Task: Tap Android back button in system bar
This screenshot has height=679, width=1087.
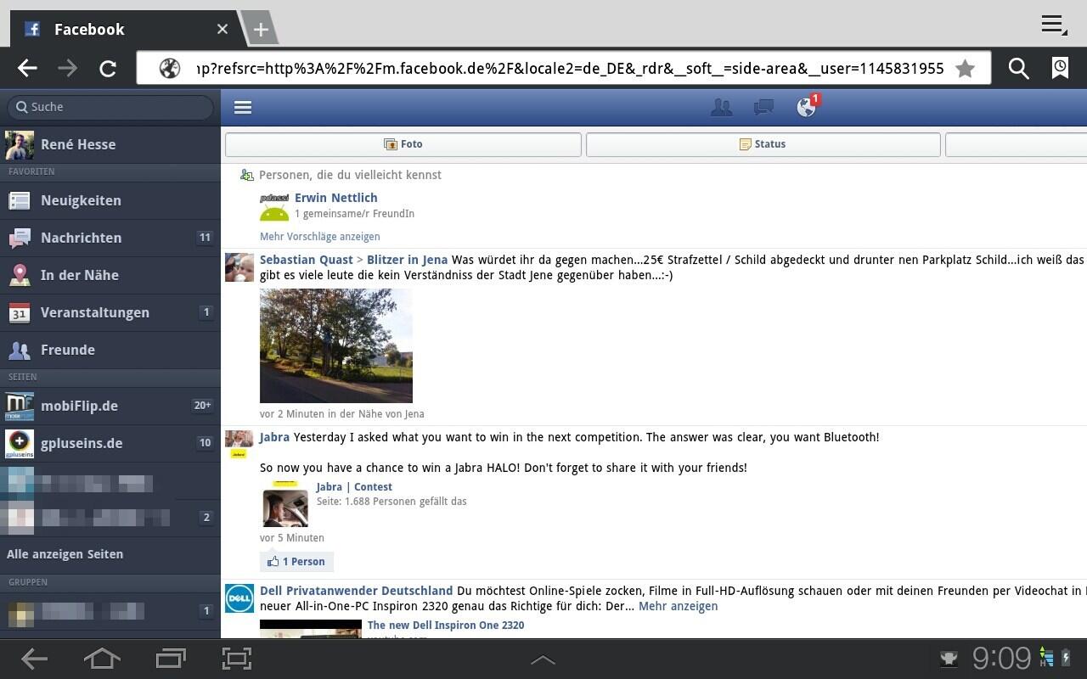Action: tap(34, 659)
